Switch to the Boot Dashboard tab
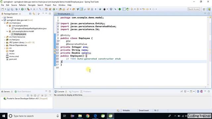Viewport: 212px width, 119px height. tap(23, 92)
